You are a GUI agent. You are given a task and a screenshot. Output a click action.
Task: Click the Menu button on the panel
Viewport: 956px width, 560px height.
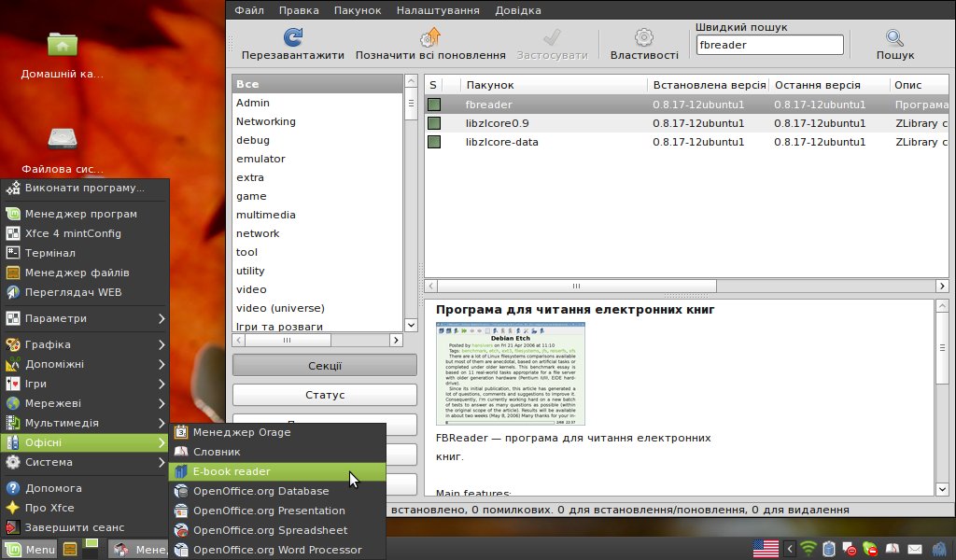[31, 549]
